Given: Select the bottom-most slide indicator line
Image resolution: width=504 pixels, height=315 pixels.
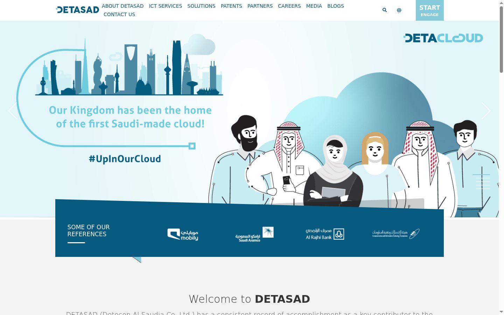Looking at the screenshot, I should click(x=483, y=189).
